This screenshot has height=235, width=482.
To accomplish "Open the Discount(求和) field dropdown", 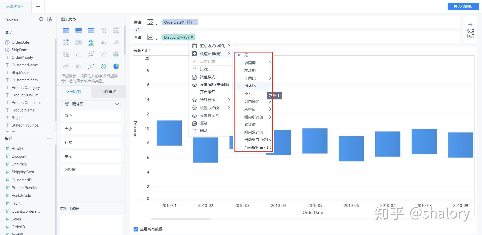I will coord(192,37).
